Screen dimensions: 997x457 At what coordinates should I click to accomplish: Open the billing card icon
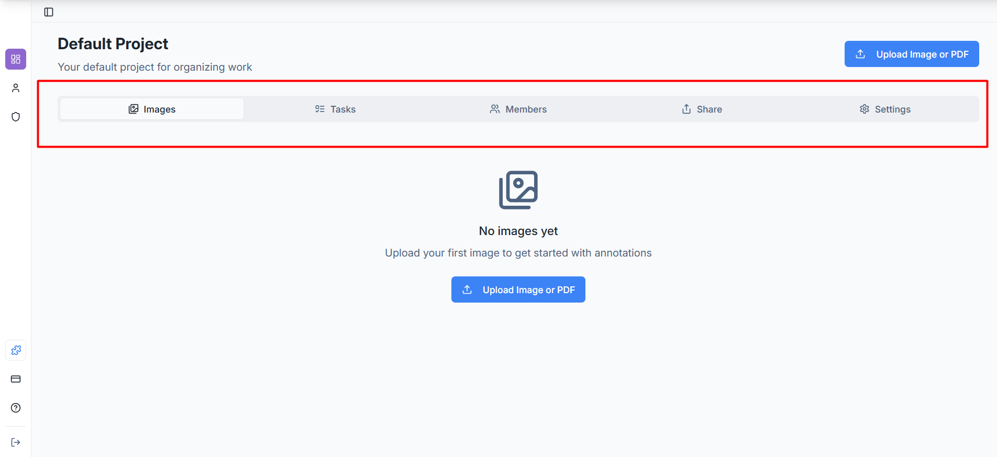[x=16, y=379]
